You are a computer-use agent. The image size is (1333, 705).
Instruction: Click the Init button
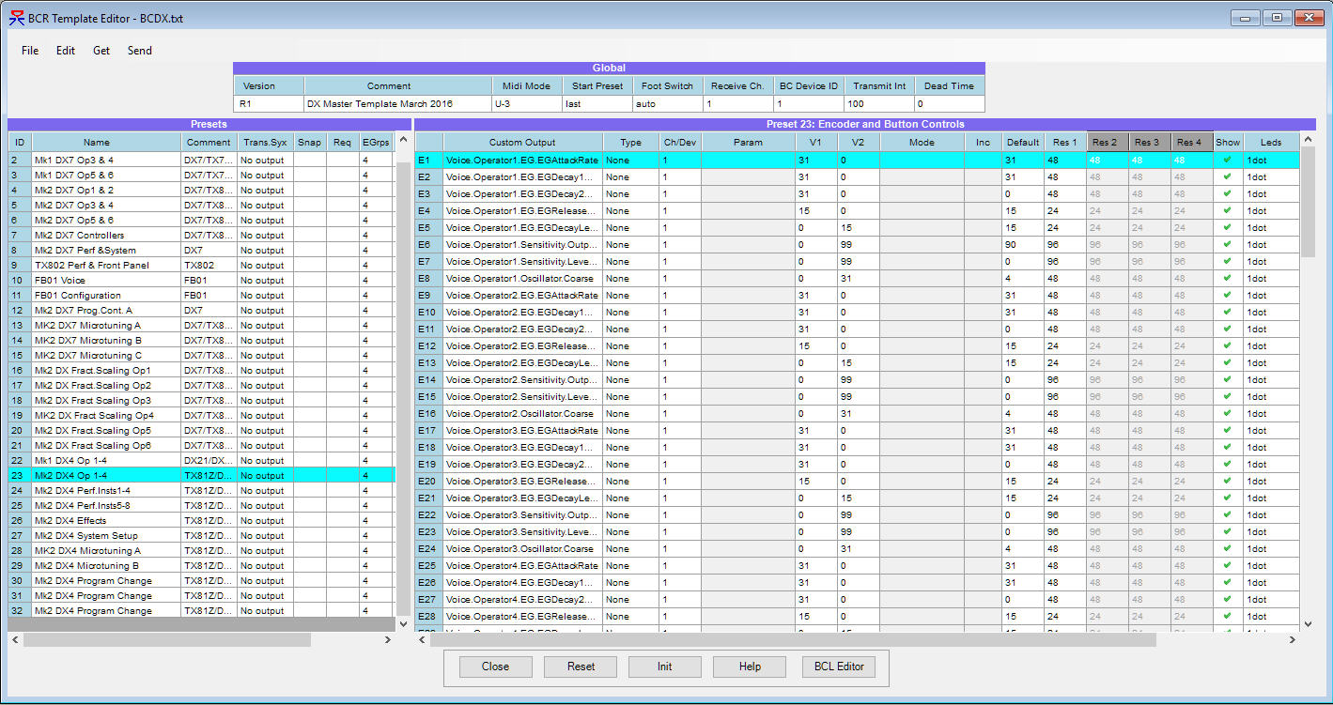coord(664,667)
